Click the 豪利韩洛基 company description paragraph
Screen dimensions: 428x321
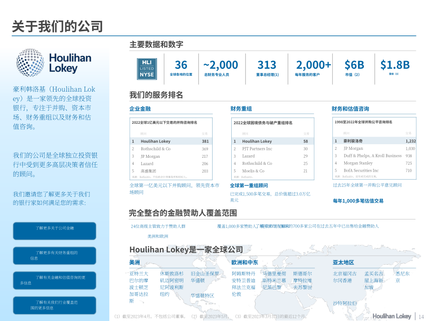tap(54, 108)
